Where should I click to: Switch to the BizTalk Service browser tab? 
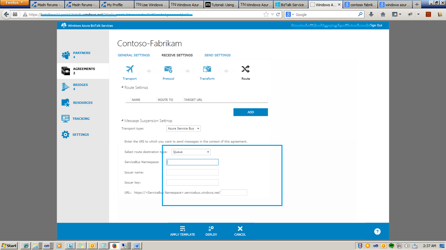tap(291, 5)
